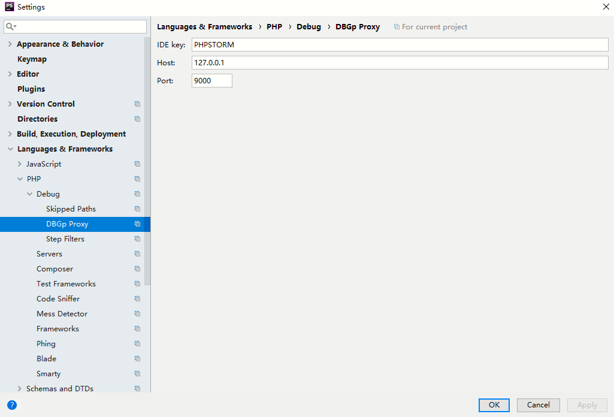Click the project-level icon beside Frameworks

pyautogui.click(x=137, y=329)
